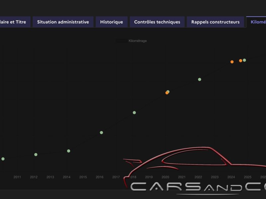Click the Kilométrage legend color box

(121, 41)
